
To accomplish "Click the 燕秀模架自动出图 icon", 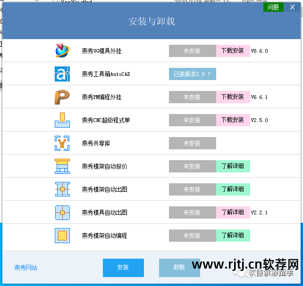I will click(62, 189).
